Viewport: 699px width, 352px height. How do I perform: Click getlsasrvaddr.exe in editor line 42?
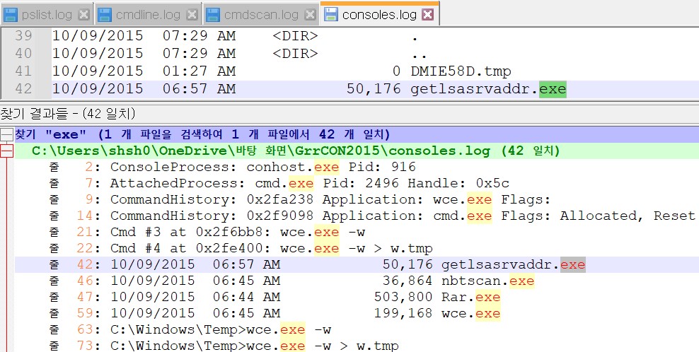(x=488, y=88)
